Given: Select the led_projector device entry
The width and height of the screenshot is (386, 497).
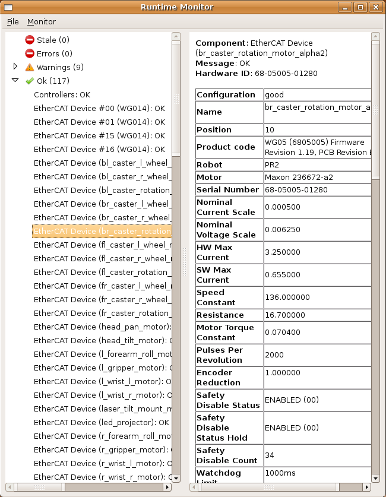Looking at the screenshot, I should 101,422.
